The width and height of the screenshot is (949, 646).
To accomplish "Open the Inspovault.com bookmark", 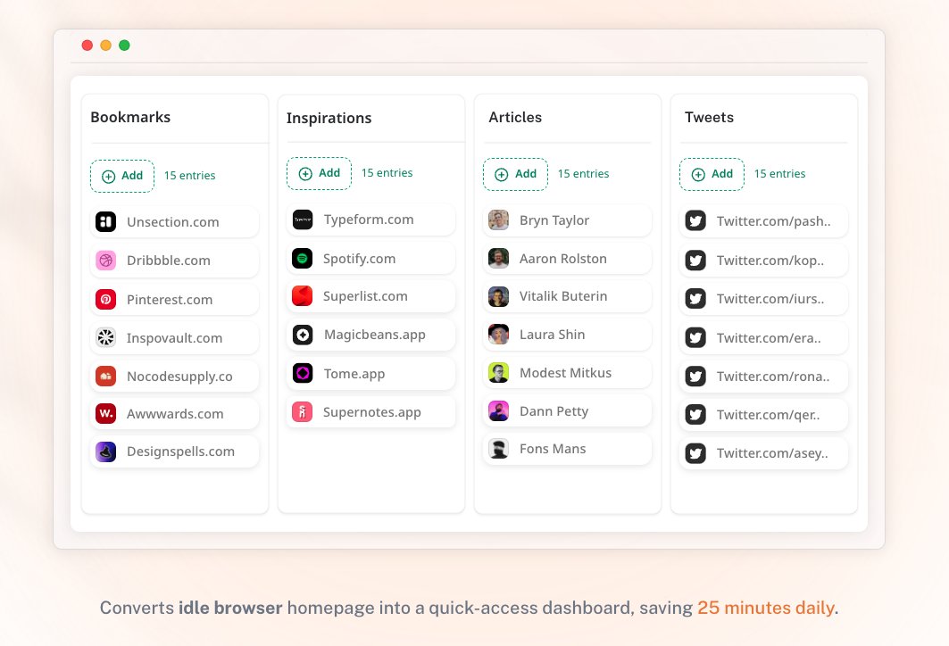I will 174,337.
